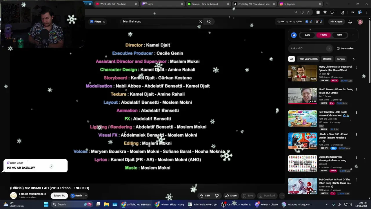Submit the Ask vidIQ arrow button

tap(329, 48)
